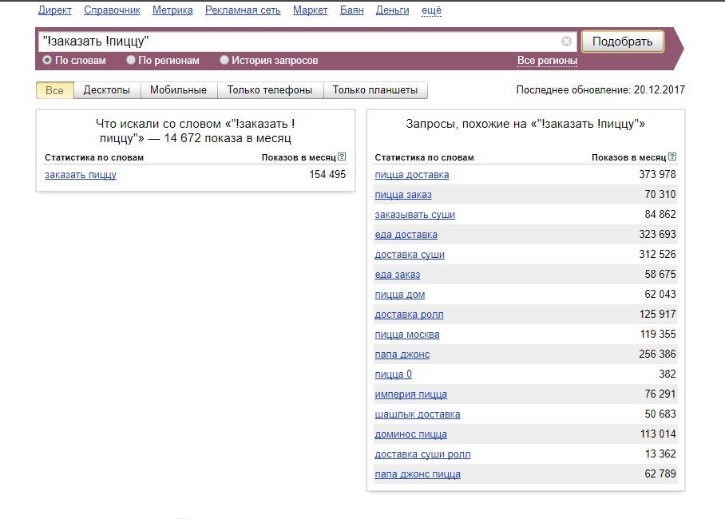Open the 'Маркет' link
Image resolution: width=725 pixels, height=519 pixels.
pyautogui.click(x=311, y=10)
